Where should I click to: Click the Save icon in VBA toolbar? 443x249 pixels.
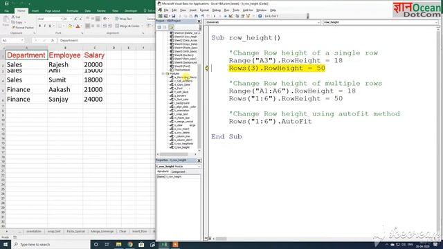pos(174,16)
